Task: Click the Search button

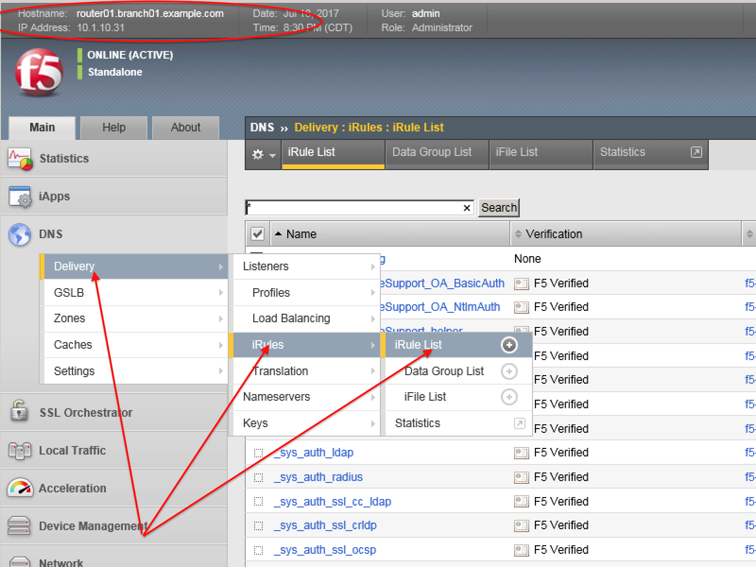Action: (499, 208)
